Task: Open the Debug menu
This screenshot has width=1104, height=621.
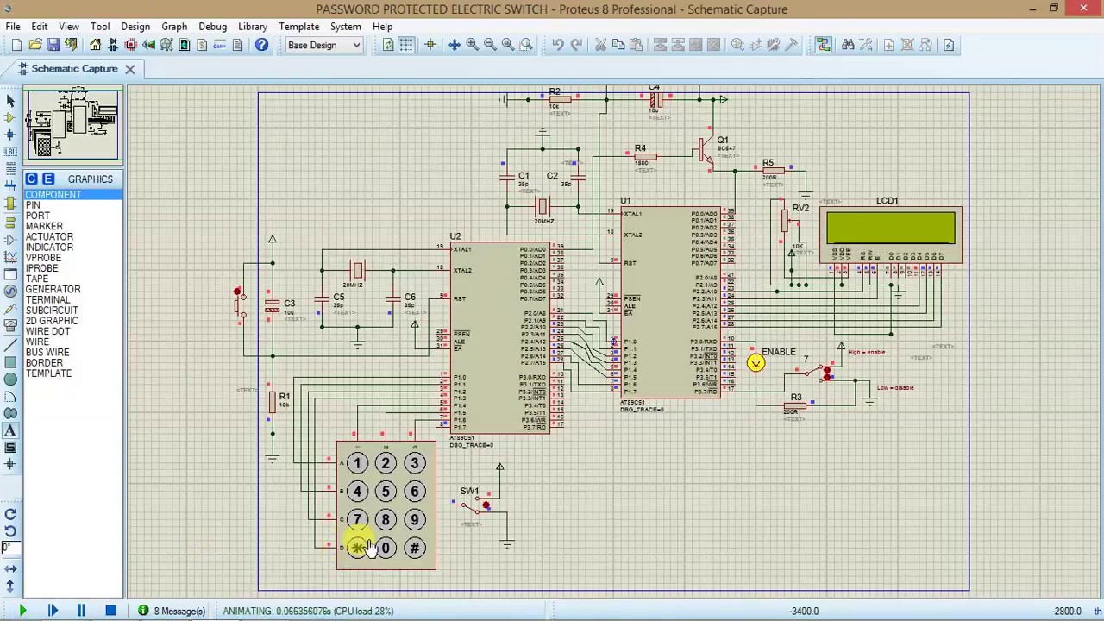Action: coord(212,26)
